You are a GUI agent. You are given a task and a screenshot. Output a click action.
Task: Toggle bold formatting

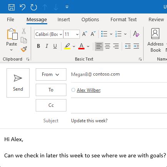point(38,46)
